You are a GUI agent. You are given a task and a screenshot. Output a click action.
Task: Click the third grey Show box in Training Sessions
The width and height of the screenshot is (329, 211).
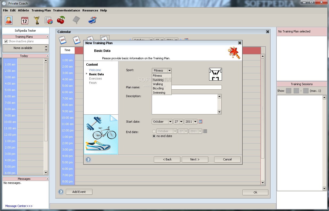click(x=306, y=91)
